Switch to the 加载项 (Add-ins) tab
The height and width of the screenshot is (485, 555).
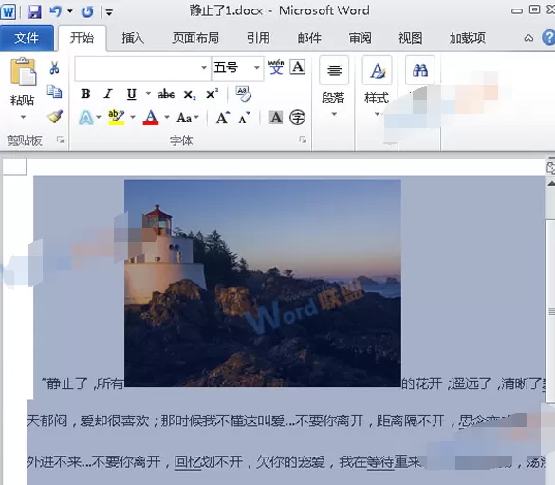click(x=468, y=38)
